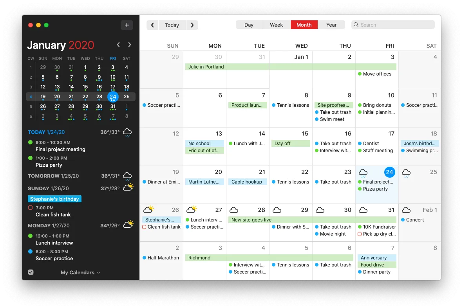Screen dimensions: 463x306
Task: Click mini calendar next month arrow
Action: pos(130,45)
